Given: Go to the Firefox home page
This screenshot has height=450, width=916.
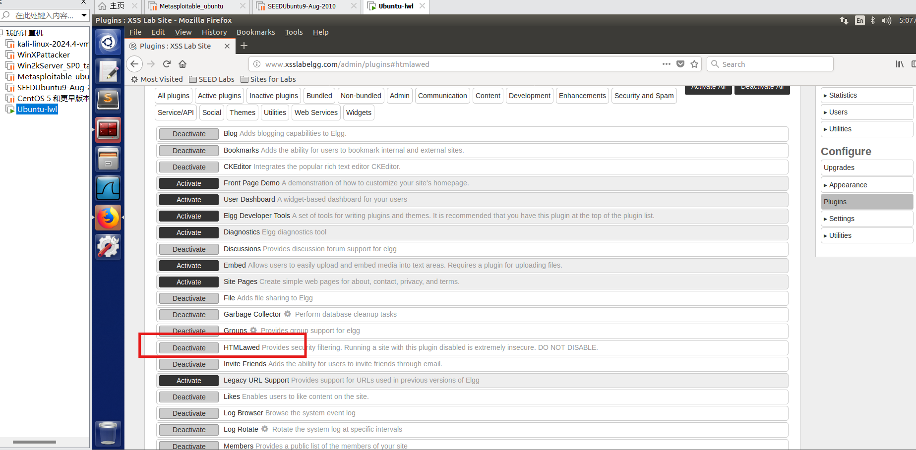Looking at the screenshot, I should tap(183, 64).
